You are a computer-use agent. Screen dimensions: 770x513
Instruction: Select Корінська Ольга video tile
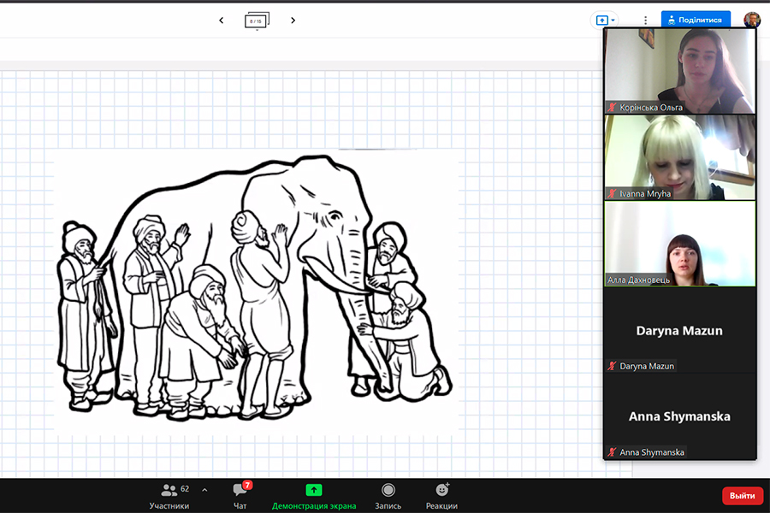pyautogui.click(x=680, y=70)
